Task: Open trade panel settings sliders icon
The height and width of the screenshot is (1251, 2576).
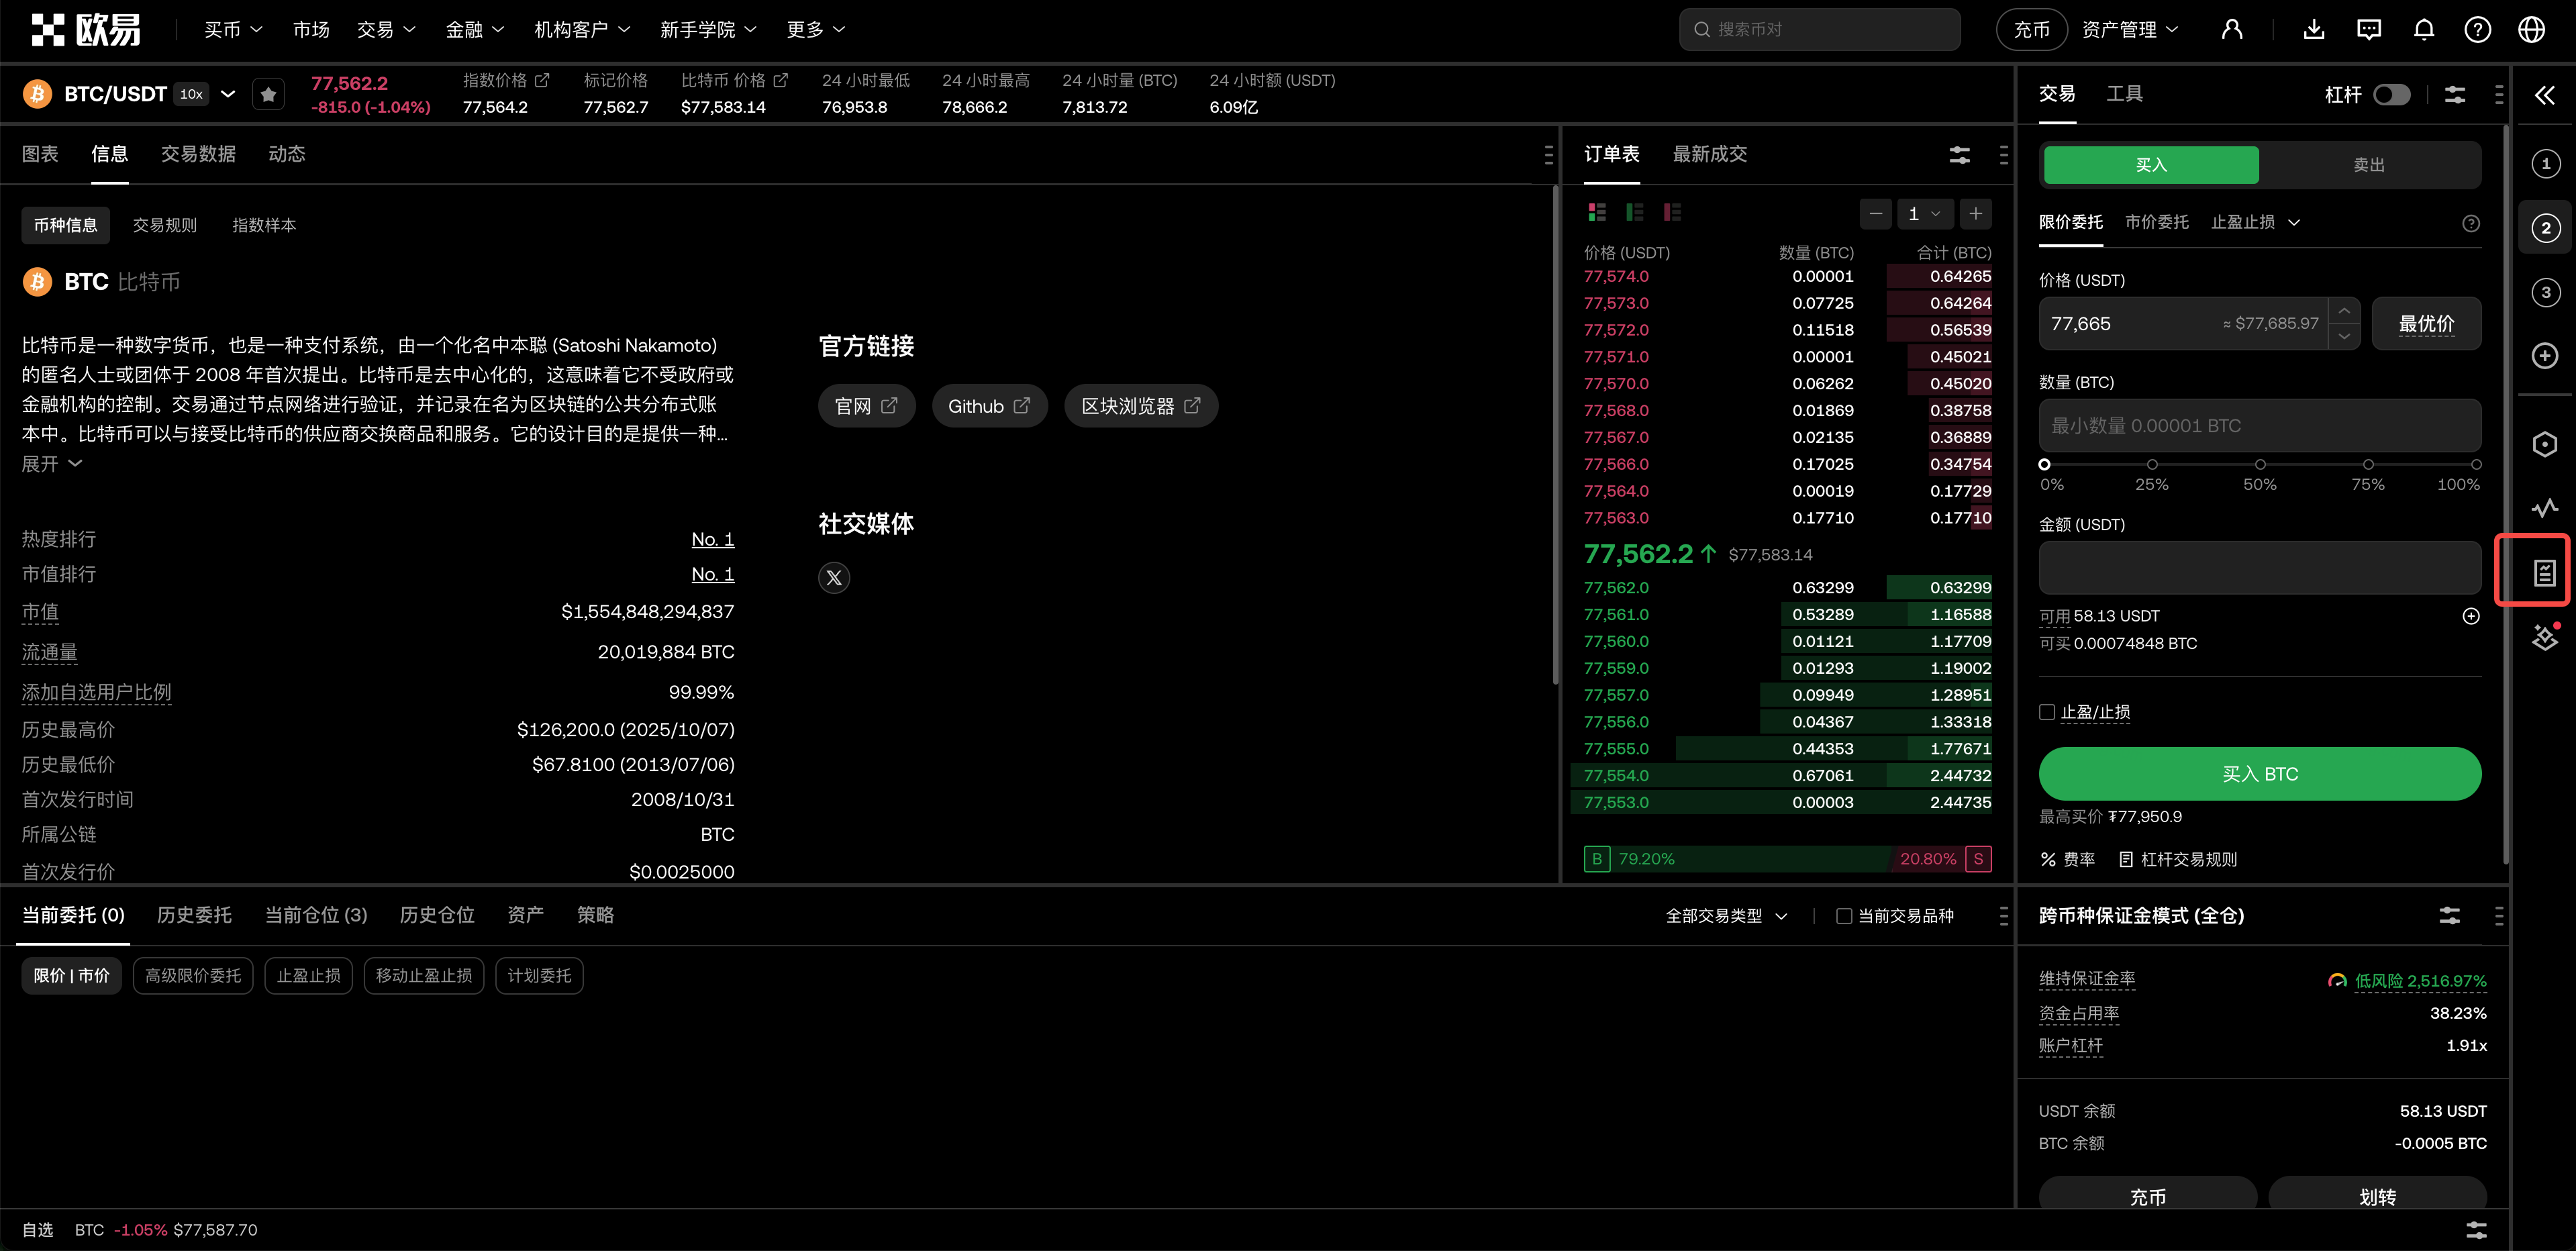Action: click(x=2455, y=95)
